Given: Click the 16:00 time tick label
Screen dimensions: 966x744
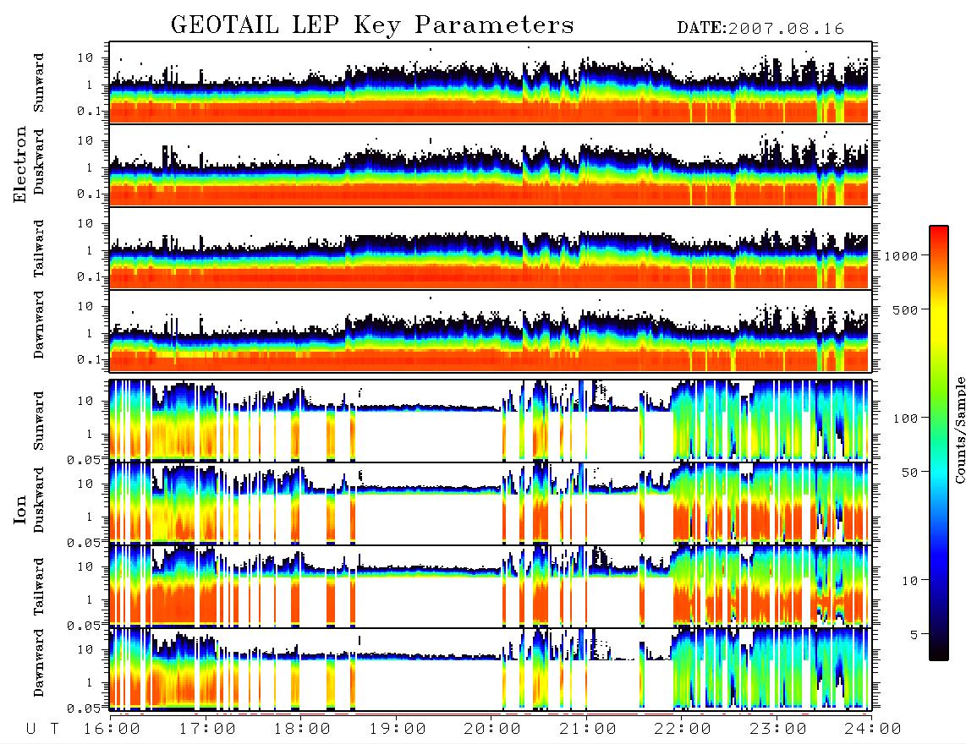Looking at the screenshot, I should pyautogui.click(x=112, y=729).
